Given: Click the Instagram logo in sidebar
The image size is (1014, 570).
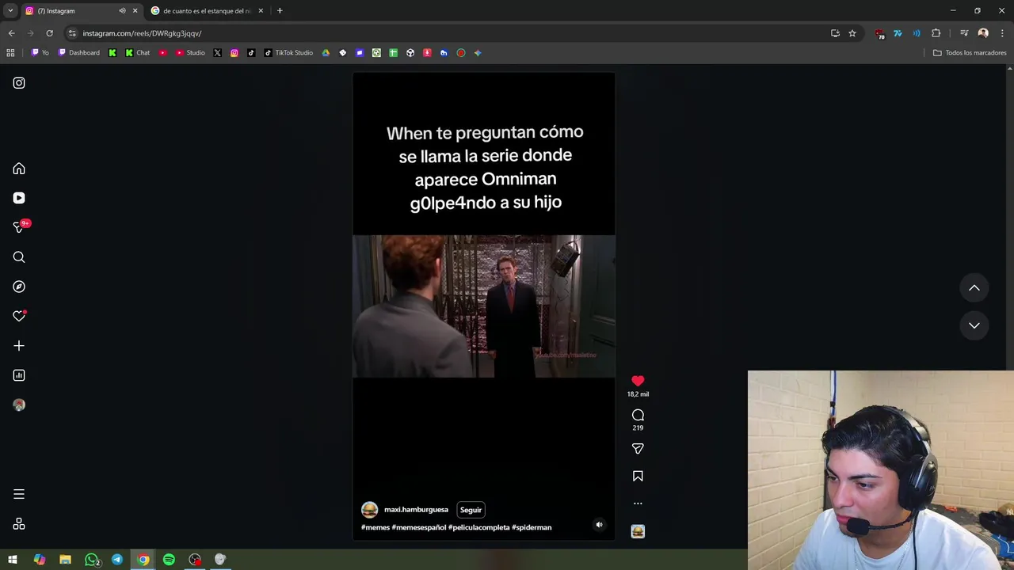Looking at the screenshot, I should point(19,83).
